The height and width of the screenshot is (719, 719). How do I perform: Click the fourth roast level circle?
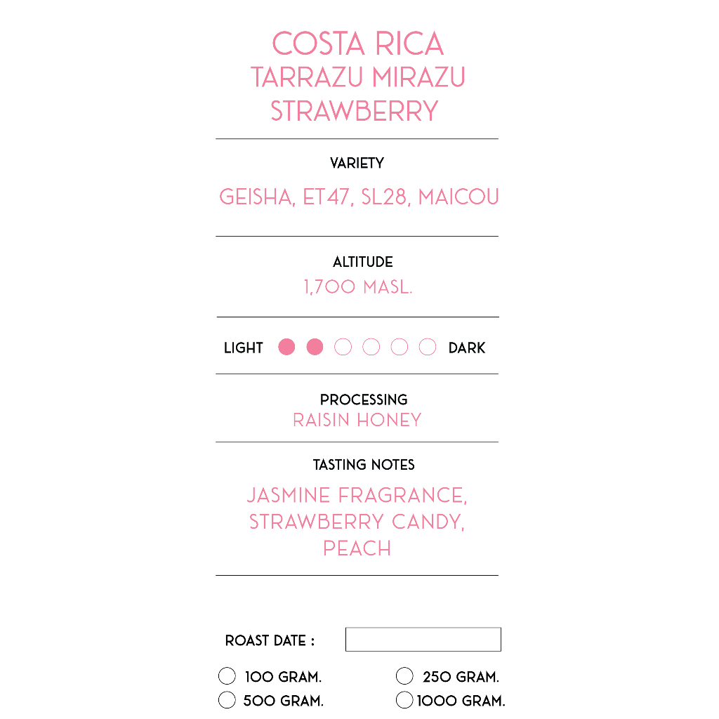click(371, 347)
